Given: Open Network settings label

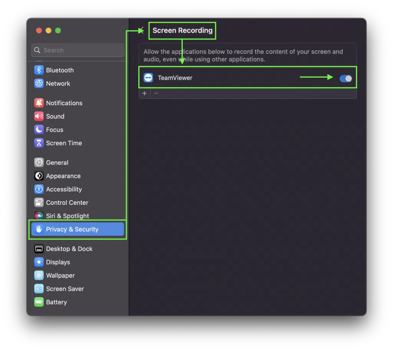Looking at the screenshot, I should click(x=58, y=83).
